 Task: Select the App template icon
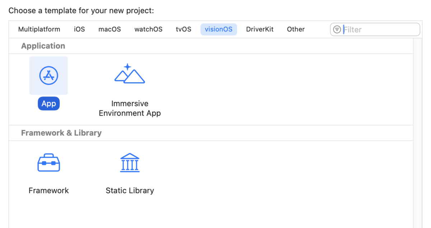(48, 75)
